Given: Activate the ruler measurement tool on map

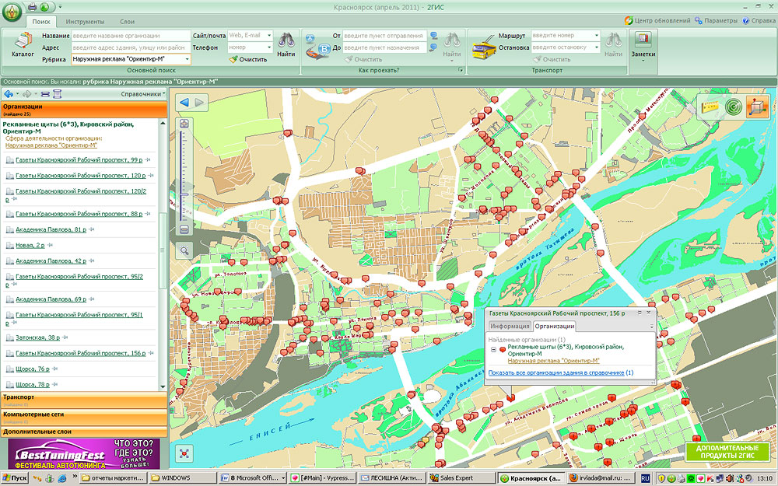Looking at the screenshot, I should [710, 107].
